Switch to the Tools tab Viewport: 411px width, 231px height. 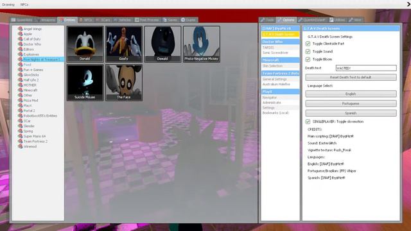coord(267,20)
